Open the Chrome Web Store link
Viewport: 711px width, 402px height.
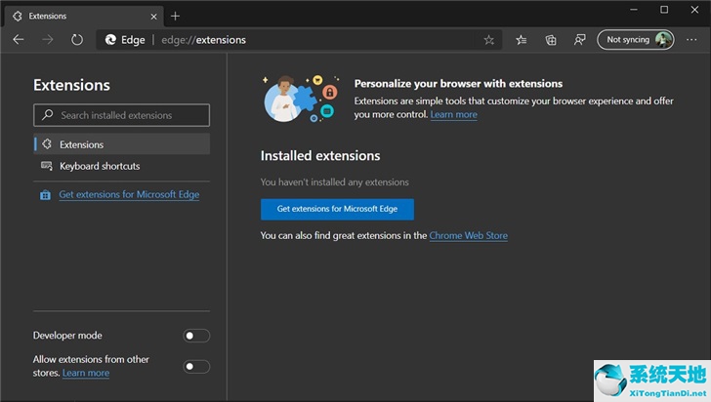469,236
